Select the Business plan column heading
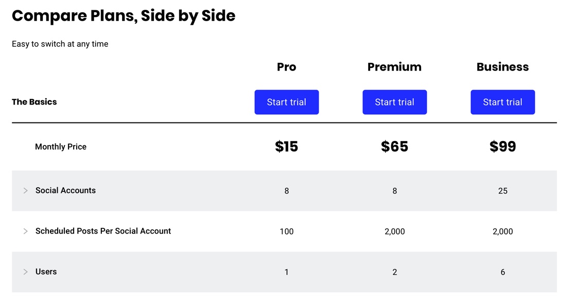 (502, 67)
